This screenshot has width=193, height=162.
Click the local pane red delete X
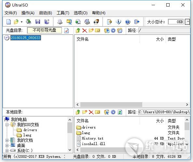pyautogui.click(x=91, y=112)
